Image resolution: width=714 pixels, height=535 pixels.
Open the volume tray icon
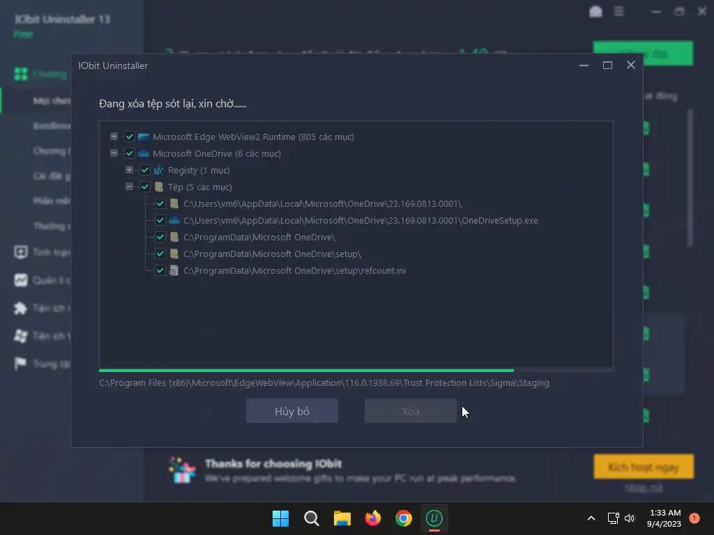[x=630, y=518]
